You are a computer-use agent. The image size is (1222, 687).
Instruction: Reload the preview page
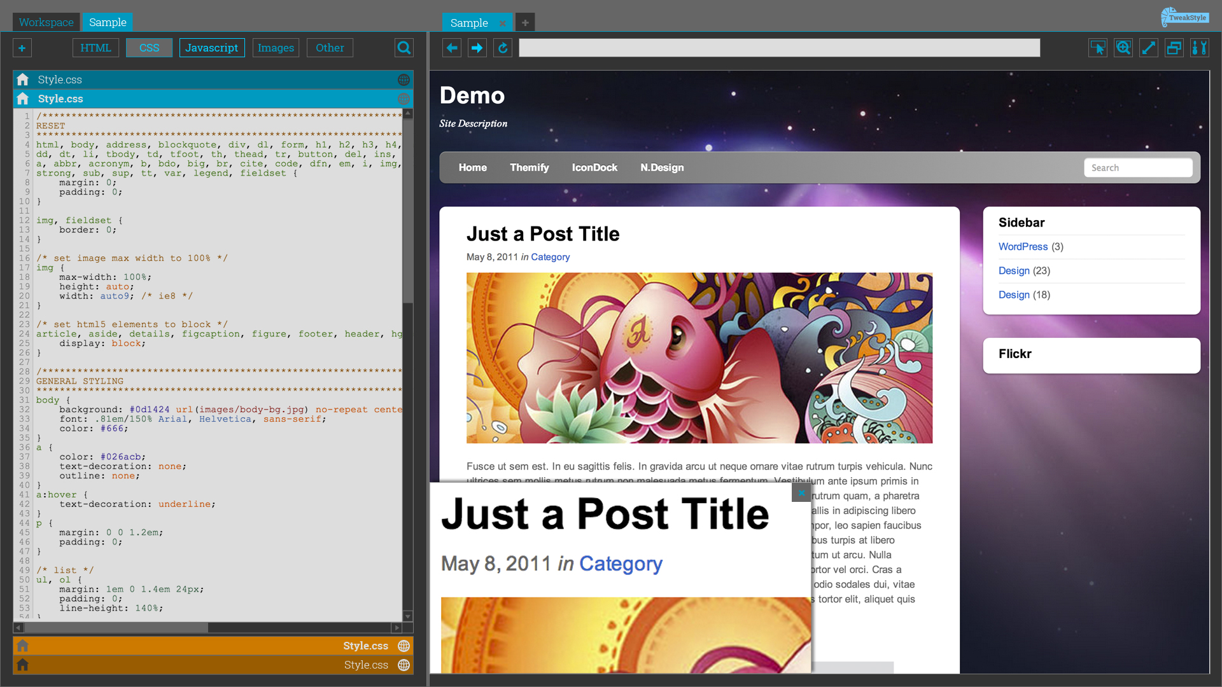(x=503, y=48)
